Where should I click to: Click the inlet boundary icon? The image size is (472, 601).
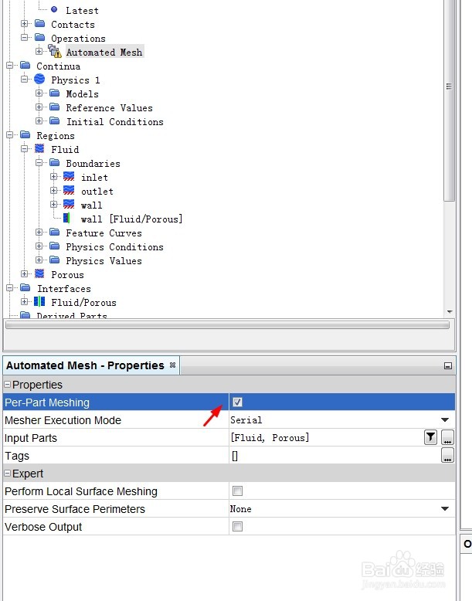click(x=69, y=177)
